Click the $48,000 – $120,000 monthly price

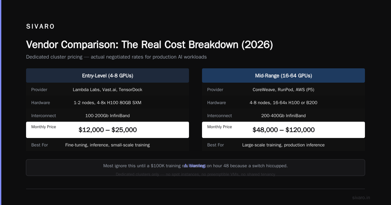[x=283, y=130]
